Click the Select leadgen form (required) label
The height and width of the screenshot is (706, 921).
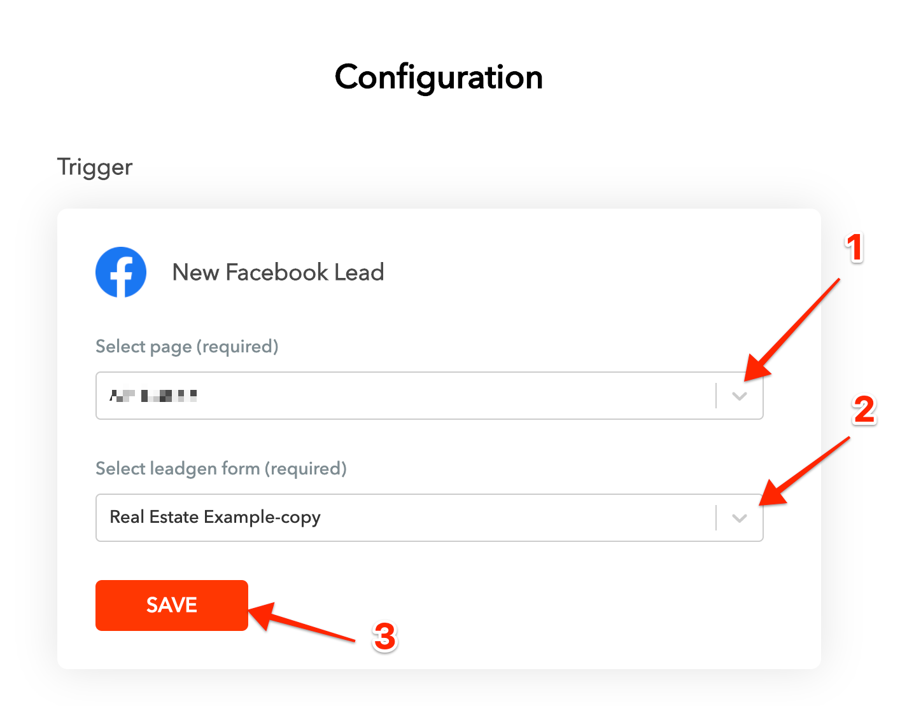(x=221, y=469)
